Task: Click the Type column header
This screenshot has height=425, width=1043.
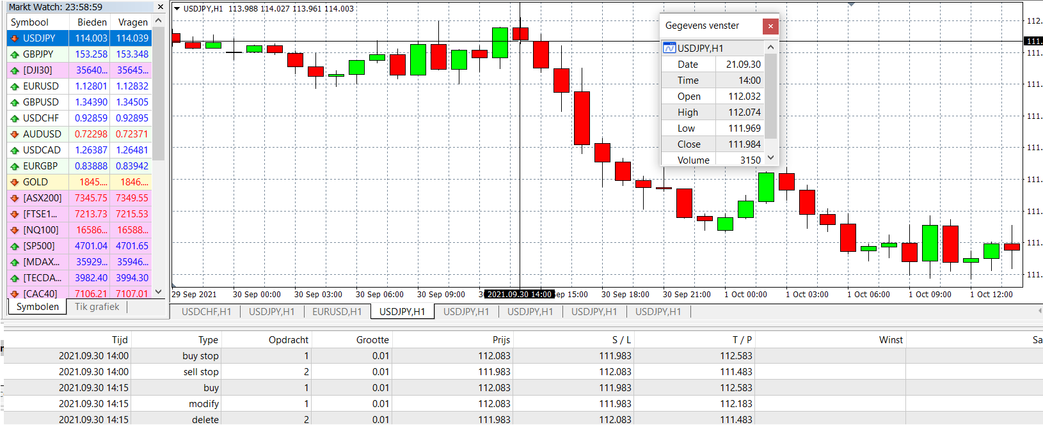Action: pyautogui.click(x=176, y=340)
